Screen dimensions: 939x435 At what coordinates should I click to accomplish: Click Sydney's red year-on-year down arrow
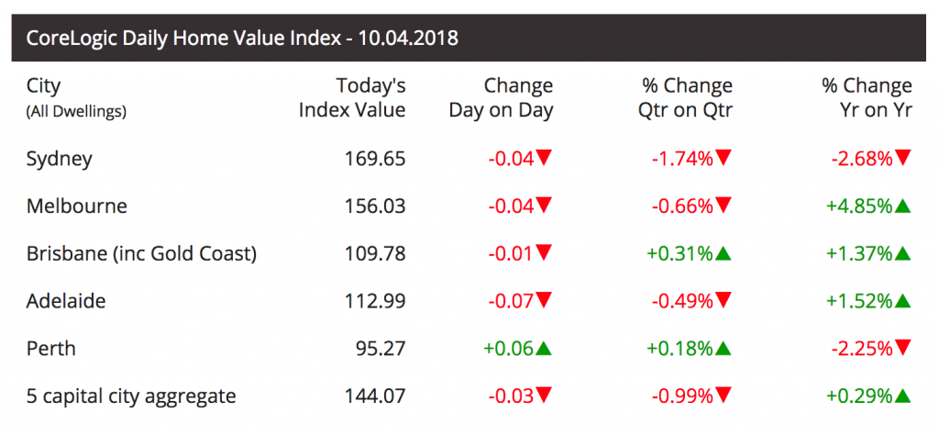pos(903,158)
